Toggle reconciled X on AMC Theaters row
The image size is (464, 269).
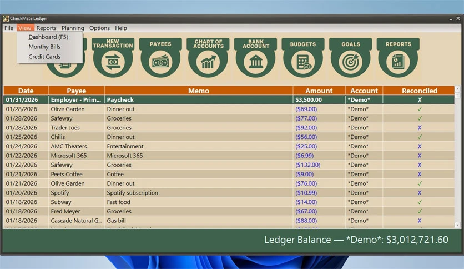point(420,146)
